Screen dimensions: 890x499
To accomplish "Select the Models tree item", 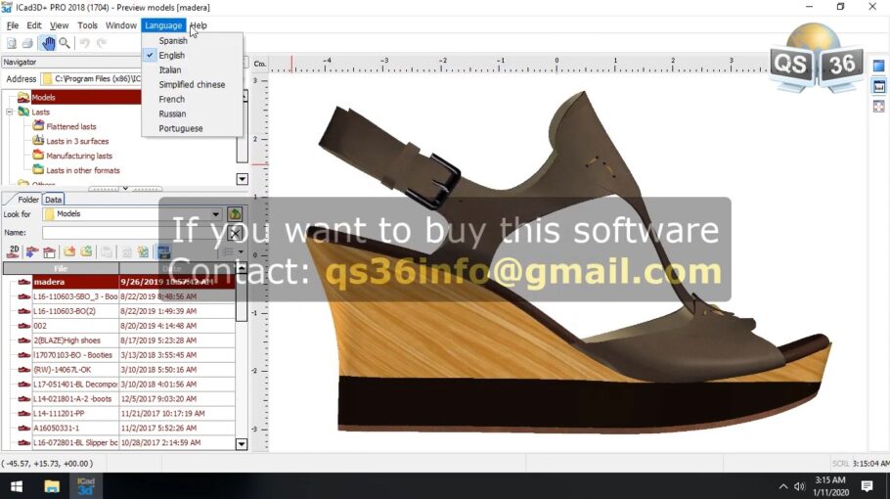I will pyautogui.click(x=43, y=98).
